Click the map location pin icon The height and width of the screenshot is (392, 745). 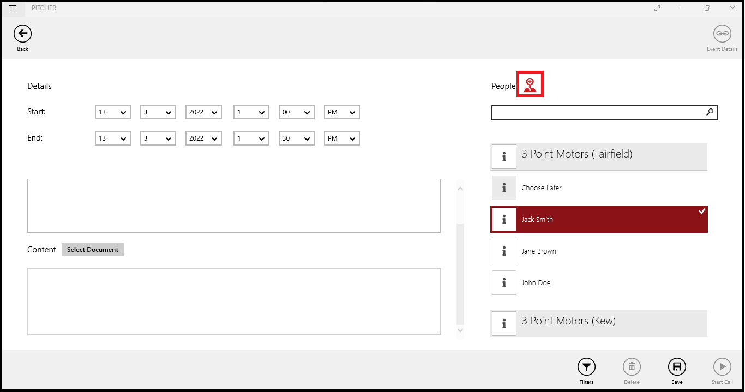530,85
